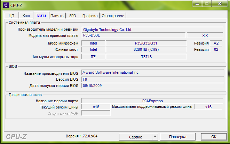Click the Дата выпуска версии BIOS label

tap(54, 86)
